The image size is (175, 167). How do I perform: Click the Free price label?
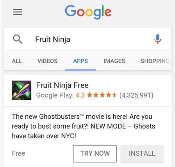[x=18, y=153]
